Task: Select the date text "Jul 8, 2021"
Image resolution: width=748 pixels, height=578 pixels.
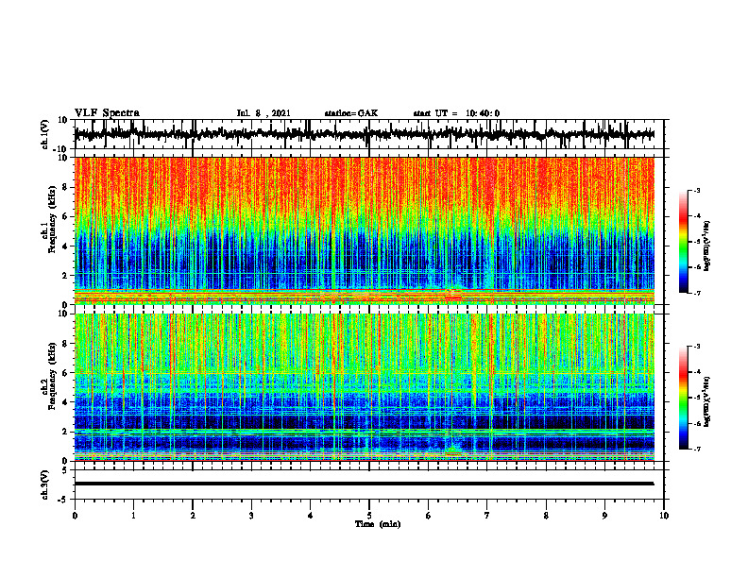Action: [263, 113]
